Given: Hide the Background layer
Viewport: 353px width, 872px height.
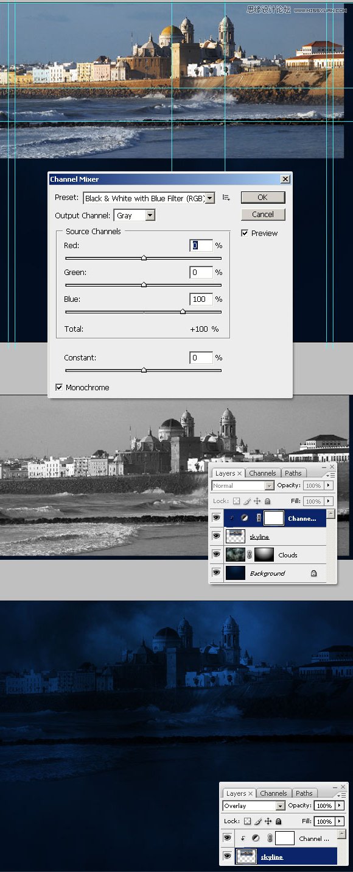Looking at the screenshot, I should click(x=216, y=573).
